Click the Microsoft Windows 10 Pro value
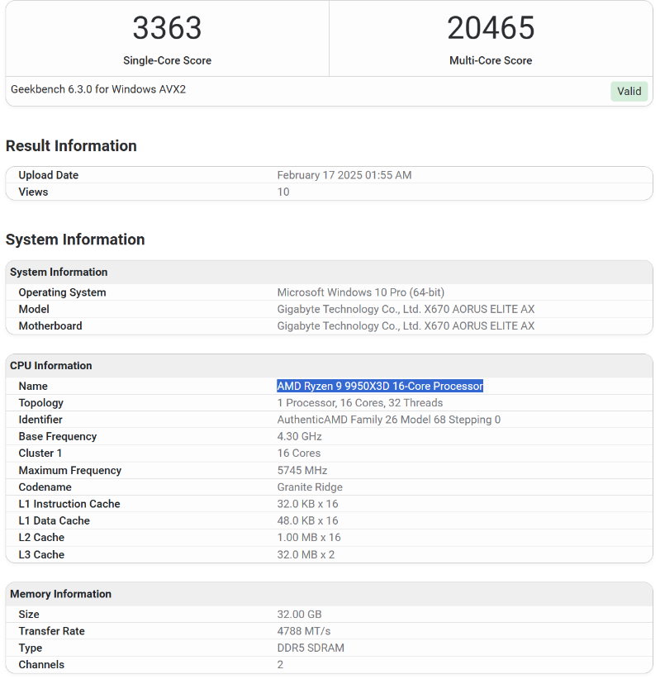 (x=360, y=292)
